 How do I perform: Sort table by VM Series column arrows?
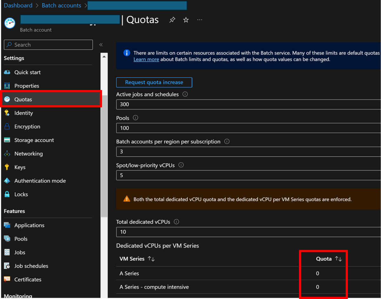tap(151, 259)
